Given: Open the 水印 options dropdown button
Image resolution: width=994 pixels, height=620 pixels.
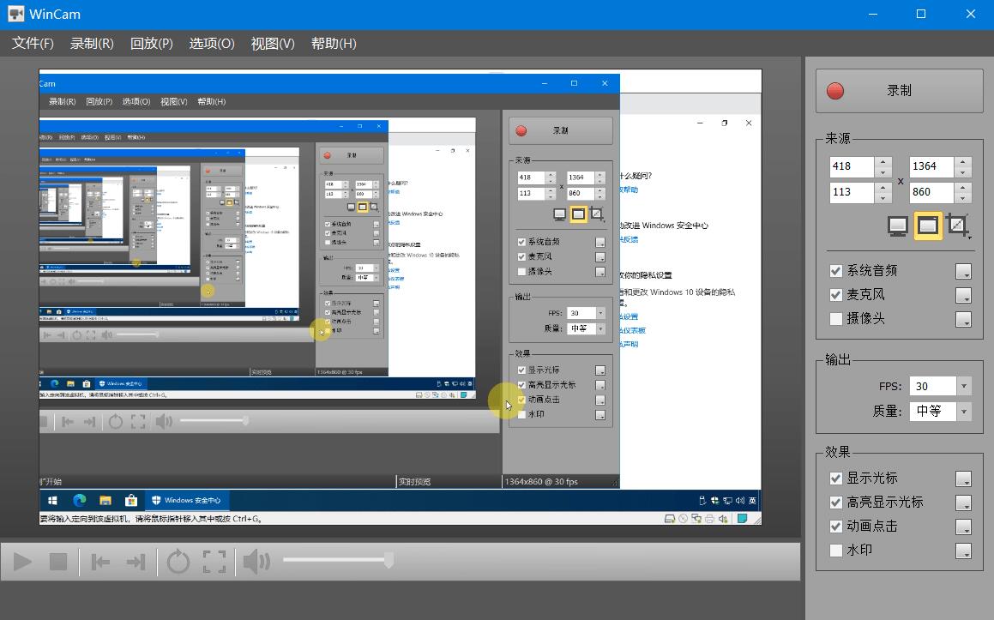Looking at the screenshot, I should click(x=964, y=551).
